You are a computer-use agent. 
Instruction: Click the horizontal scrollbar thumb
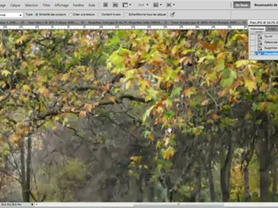(178, 205)
